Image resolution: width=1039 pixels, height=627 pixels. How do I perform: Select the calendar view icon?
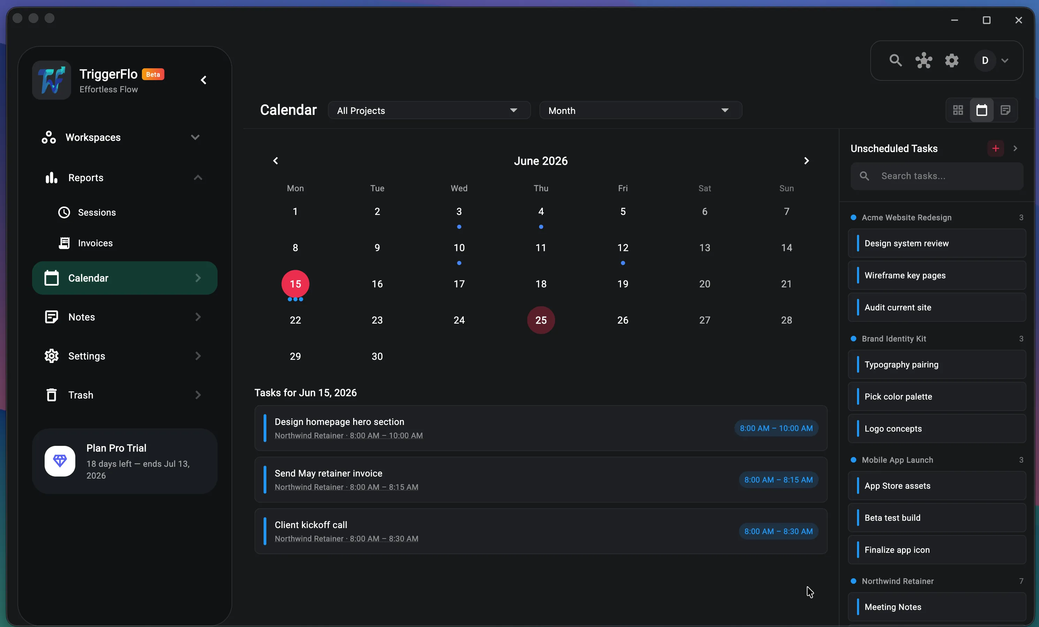point(982,110)
